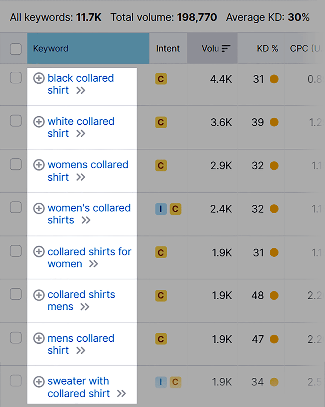
Task: Click the Keyword column header
Action: (x=50, y=48)
